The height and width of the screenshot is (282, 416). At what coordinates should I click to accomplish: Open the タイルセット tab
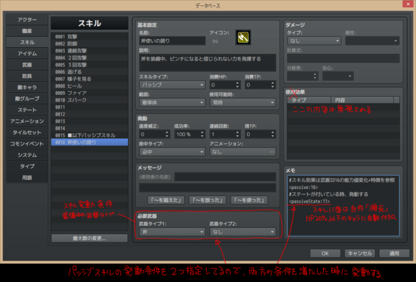tap(27, 133)
